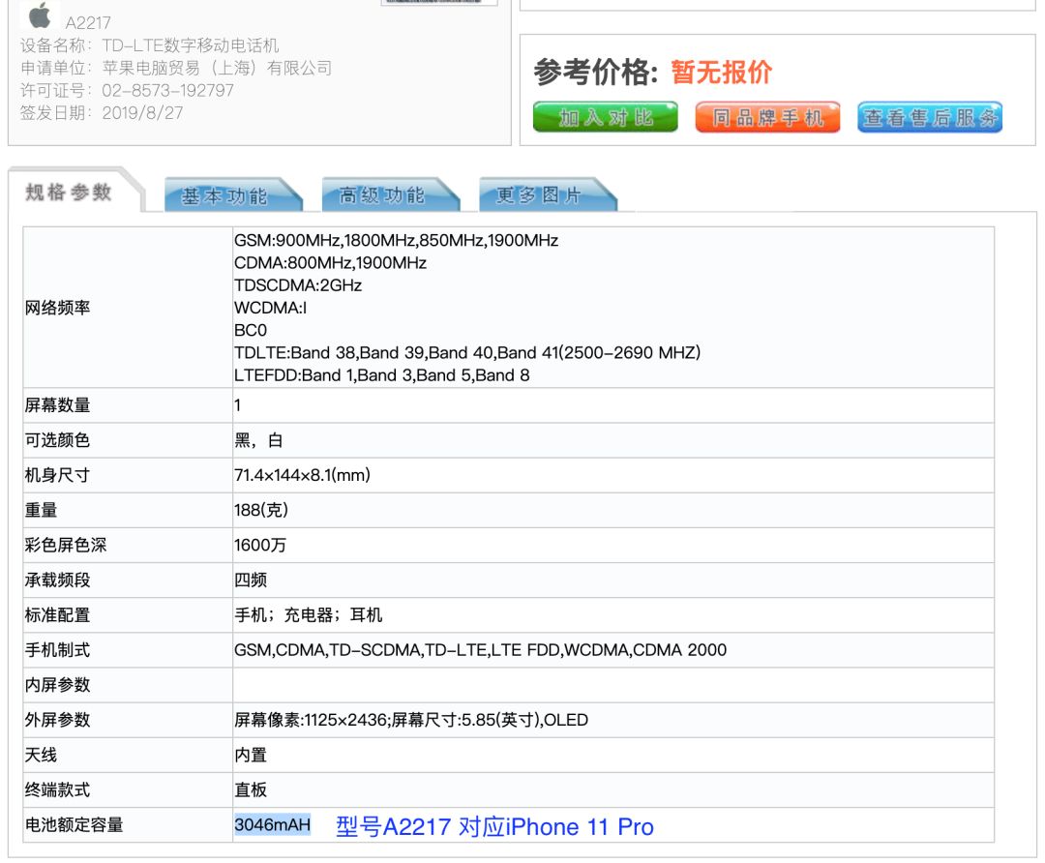Viewport: 1045px width, 863px height.
Task: Click the GSM:900MHz,1800MHz frequency line
Action: [396, 241]
